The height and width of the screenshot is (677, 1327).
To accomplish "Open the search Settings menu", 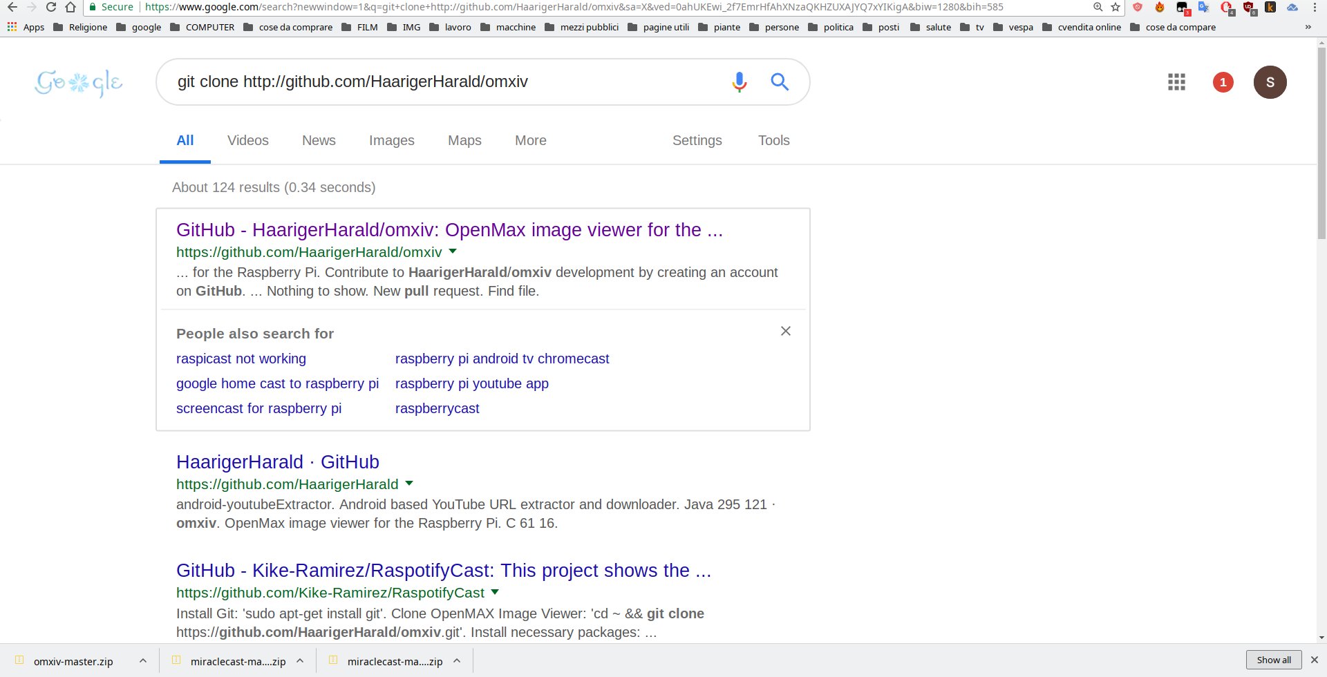I will click(697, 140).
